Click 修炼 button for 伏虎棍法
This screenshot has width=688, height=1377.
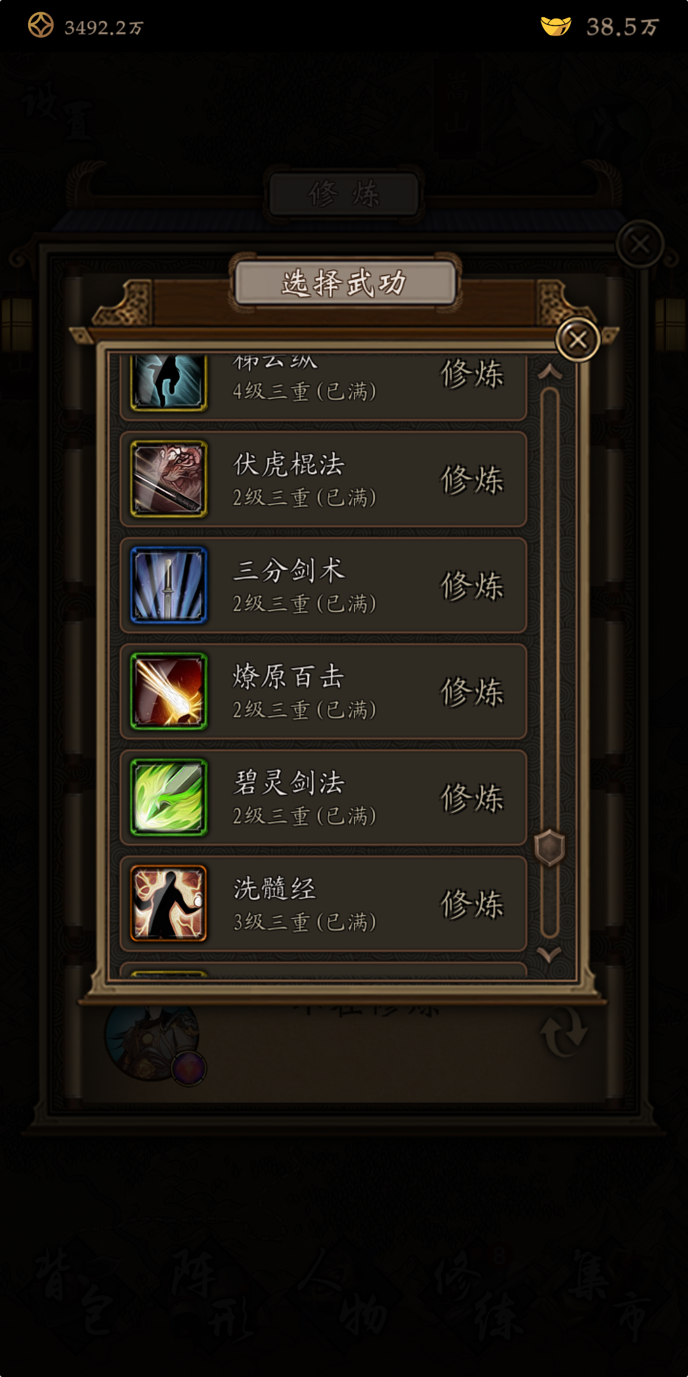[472, 479]
